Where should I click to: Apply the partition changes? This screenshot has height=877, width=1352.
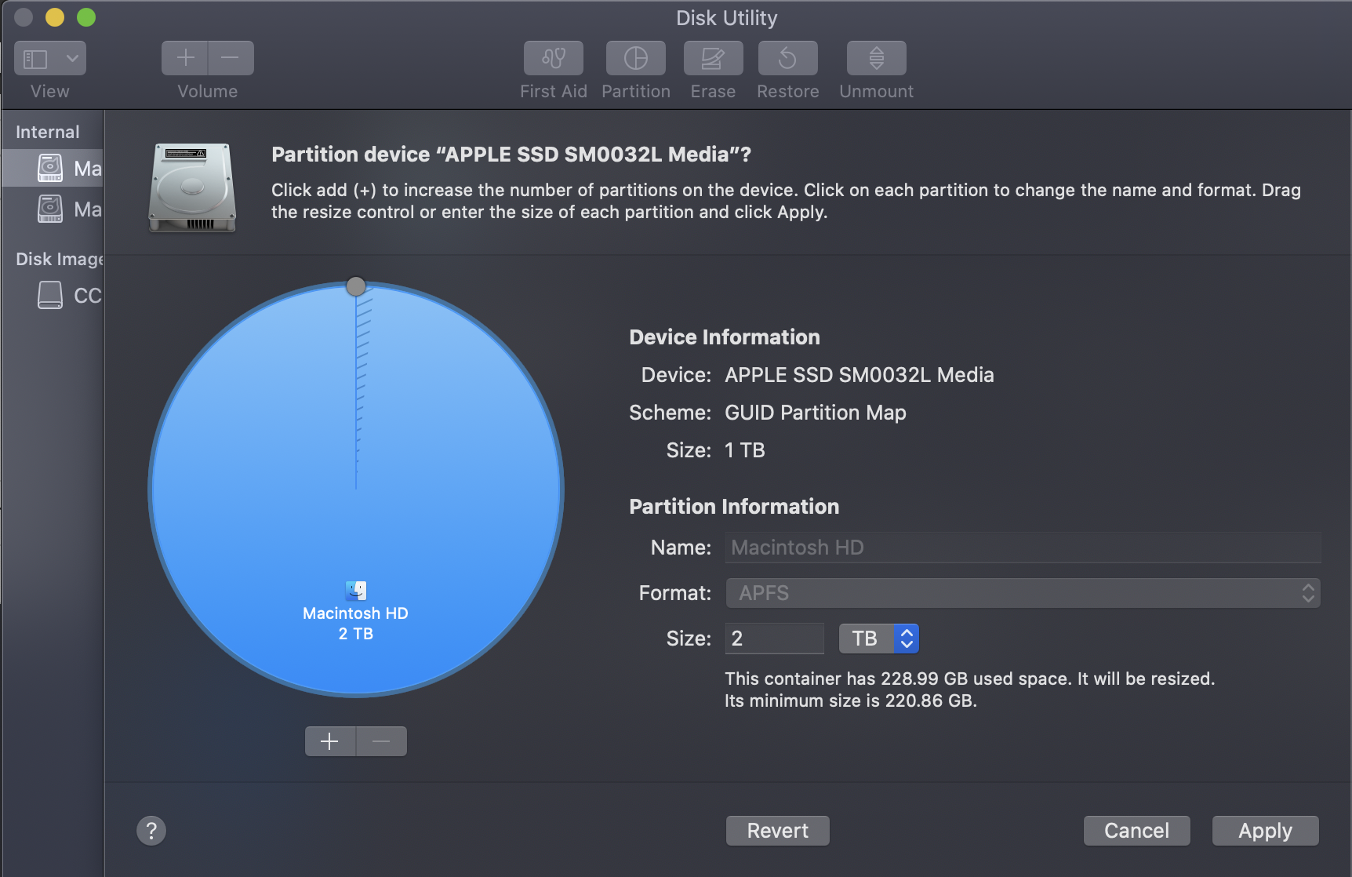pyautogui.click(x=1264, y=830)
